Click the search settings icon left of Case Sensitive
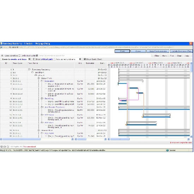This screenshot has height=194, width=194. [2, 55]
